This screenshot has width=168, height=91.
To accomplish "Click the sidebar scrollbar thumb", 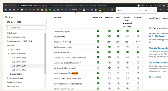I will click(45, 53).
